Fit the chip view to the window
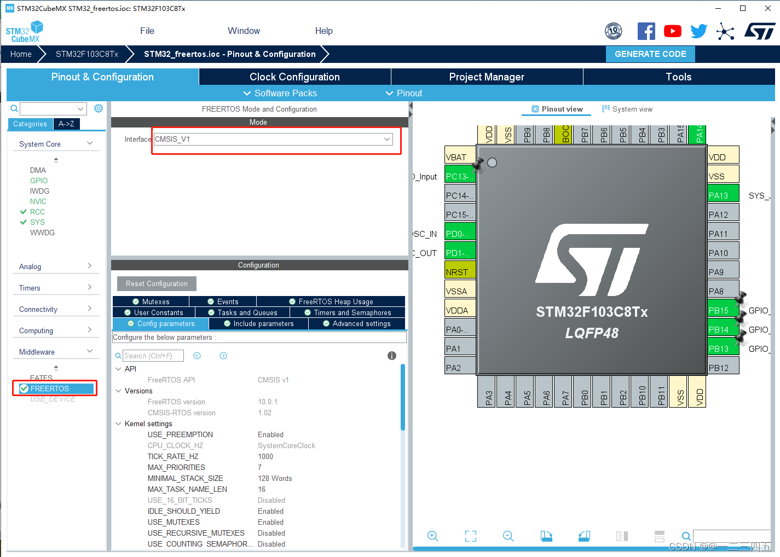The image size is (780, 557). (x=471, y=536)
